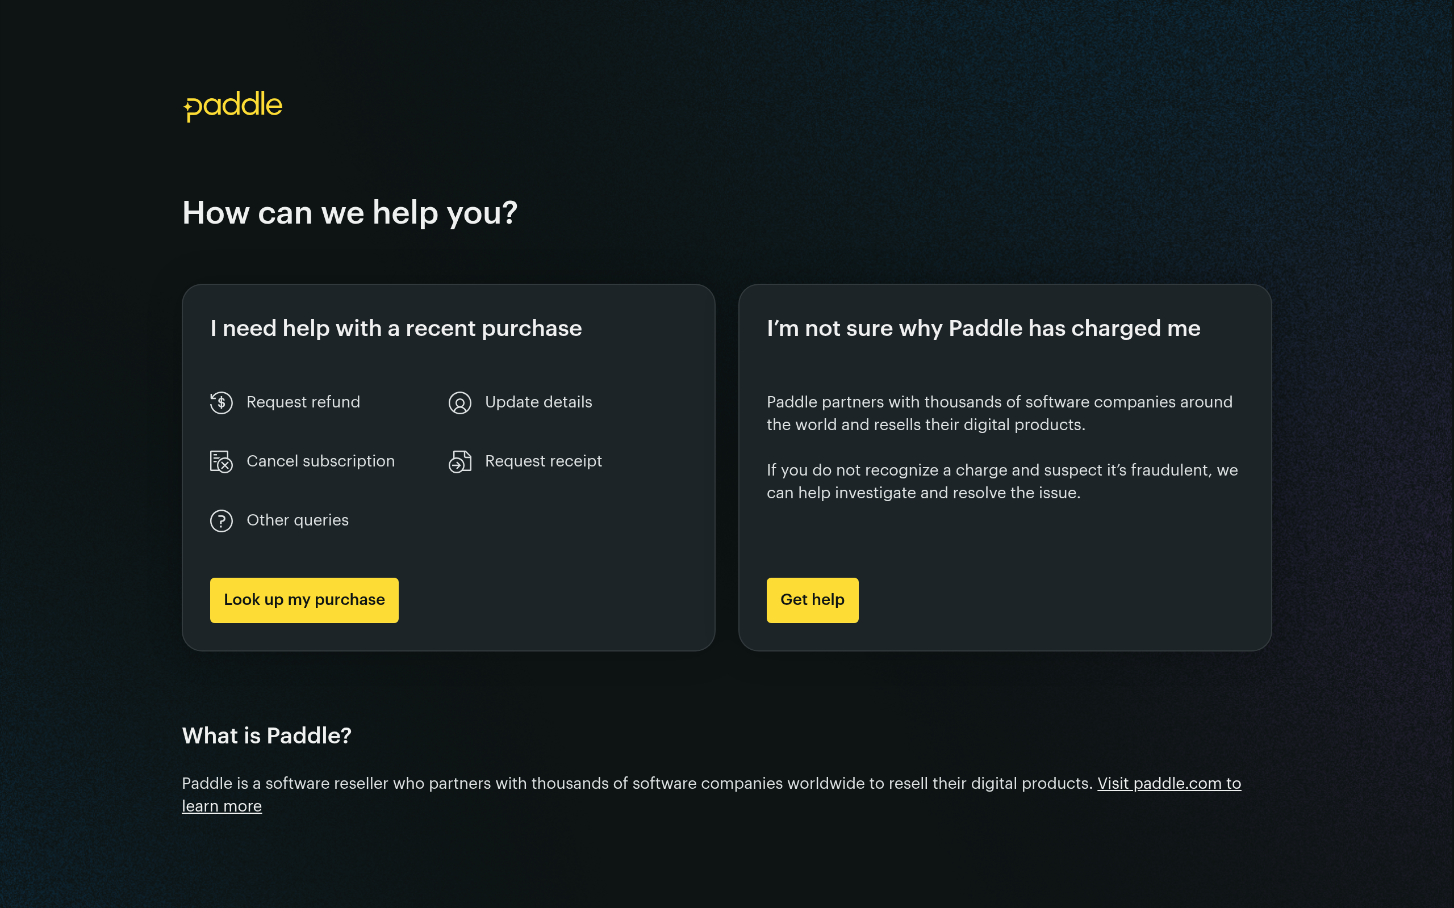Choose the Cancel subscription option
Screen dimensions: 1454x908
pyautogui.click(x=320, y=462)
